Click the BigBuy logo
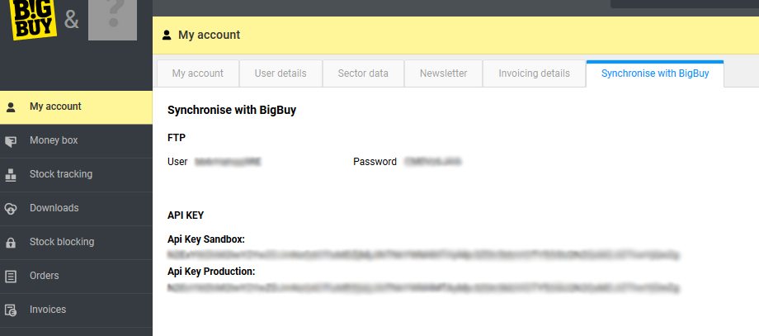Image resolution: width=759 pixels, height=336 pixels. click(33, 18)
